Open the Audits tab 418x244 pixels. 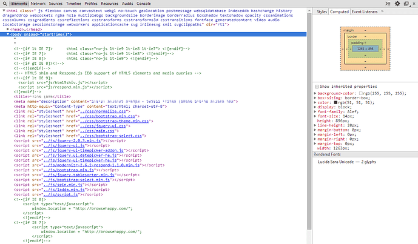pos(127,4)
